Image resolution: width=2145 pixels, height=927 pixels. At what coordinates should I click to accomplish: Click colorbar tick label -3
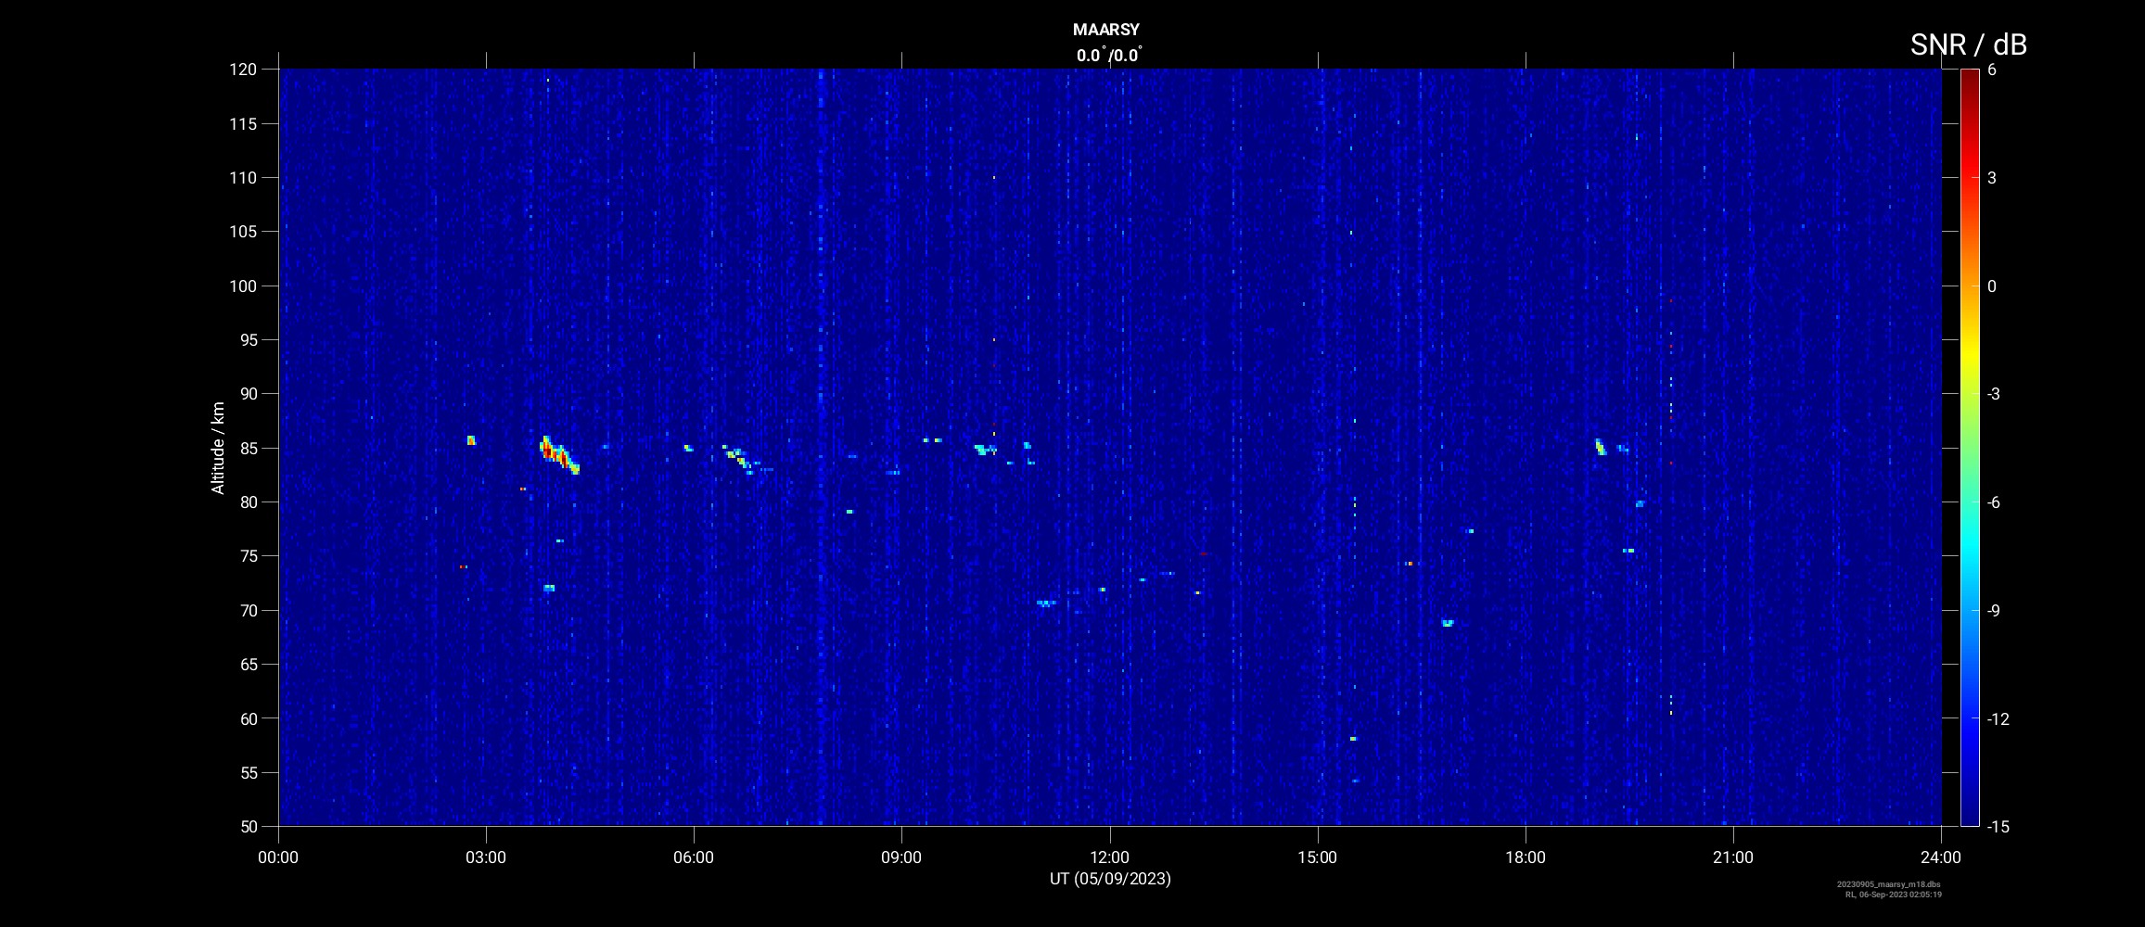[x=1993, y=394]
